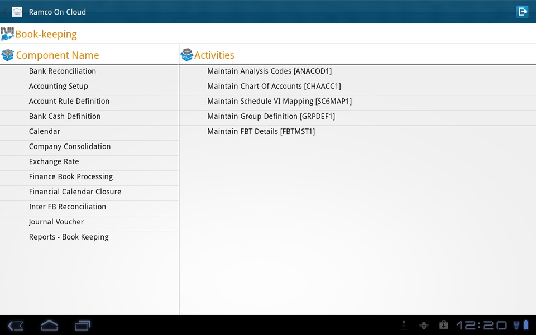
Task: Open Company Consolidation component
Action: pyautogui.click(x=89, y=147)
